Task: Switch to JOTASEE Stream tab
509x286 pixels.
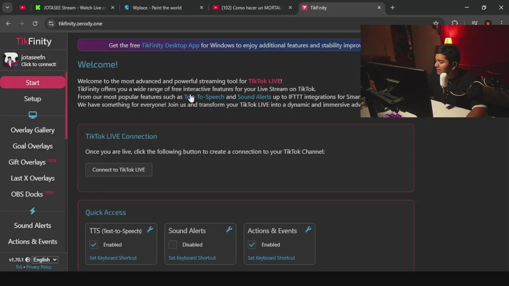Action: (x=74, y=8)
